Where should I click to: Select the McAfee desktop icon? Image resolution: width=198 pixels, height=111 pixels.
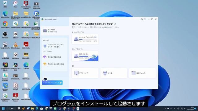(26, 5)
